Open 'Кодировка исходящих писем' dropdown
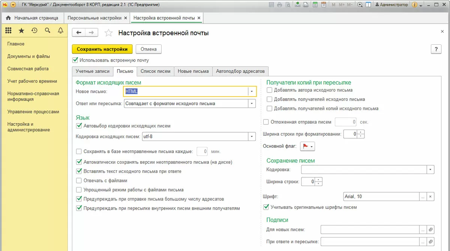The width and height of the screenshot is (450, 251). coord(252,136)
